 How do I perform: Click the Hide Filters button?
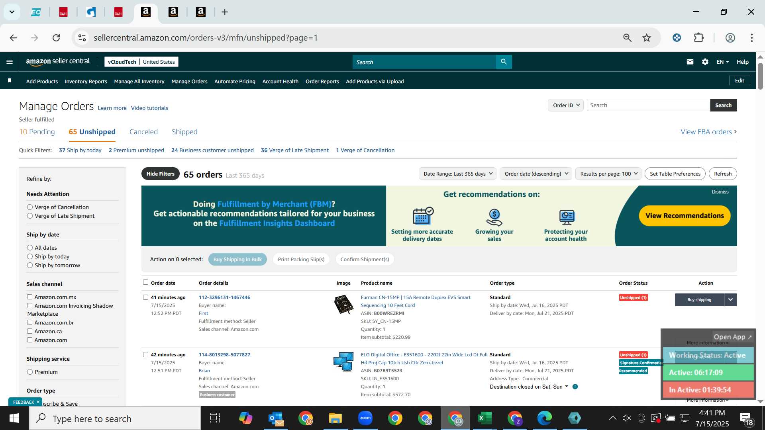(x=160, y=174)
